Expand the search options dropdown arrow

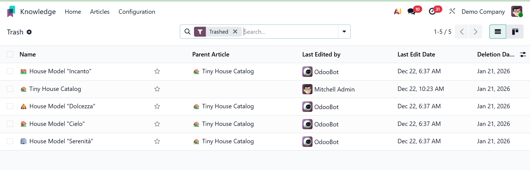tap(344, 32)
